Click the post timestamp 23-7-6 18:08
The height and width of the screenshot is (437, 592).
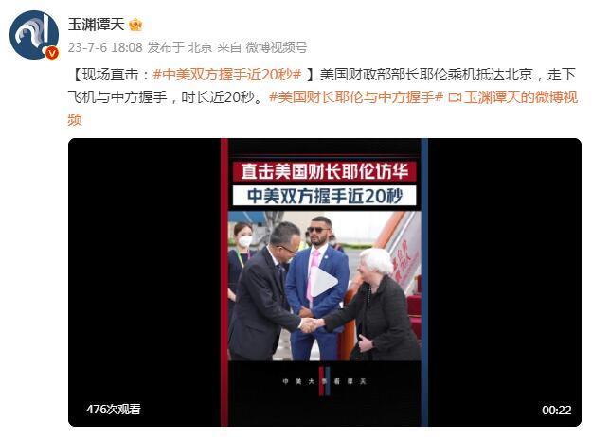105,47
